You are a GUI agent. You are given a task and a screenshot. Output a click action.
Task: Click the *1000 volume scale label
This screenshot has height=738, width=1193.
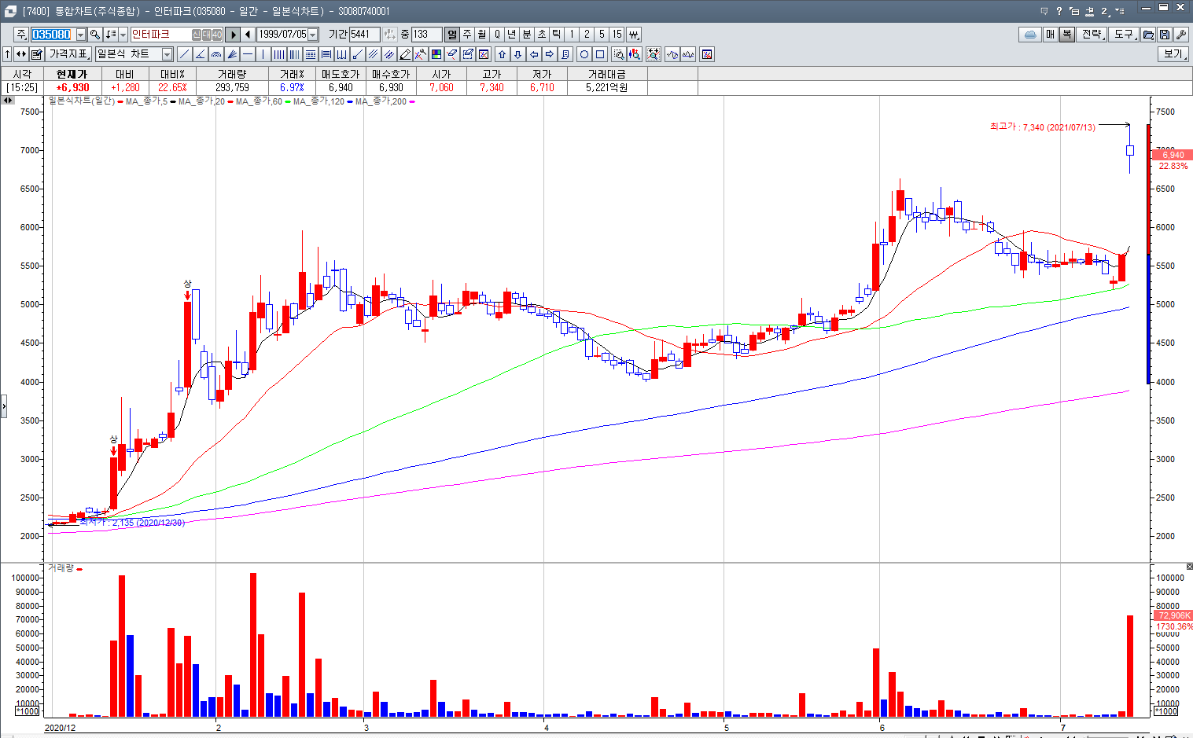[28, 711]
